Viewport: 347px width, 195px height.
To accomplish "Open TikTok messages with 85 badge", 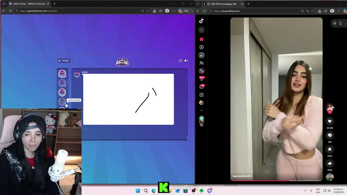I will [x=202, y=87].
